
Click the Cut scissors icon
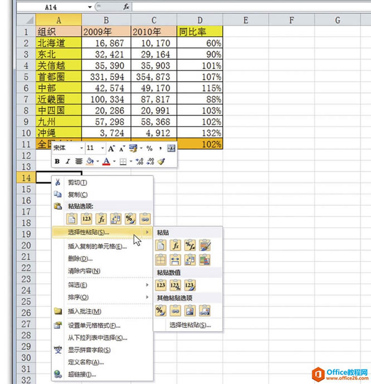coord(57,182)
